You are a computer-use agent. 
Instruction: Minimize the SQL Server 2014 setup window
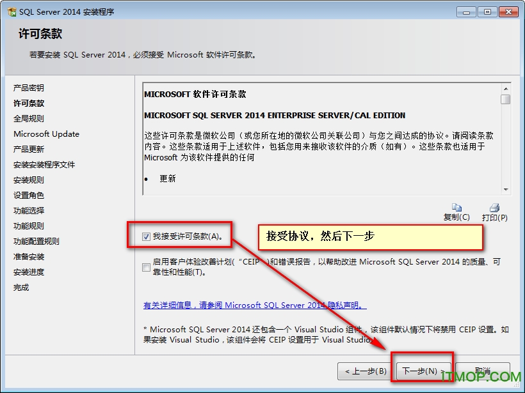point(466,12)
